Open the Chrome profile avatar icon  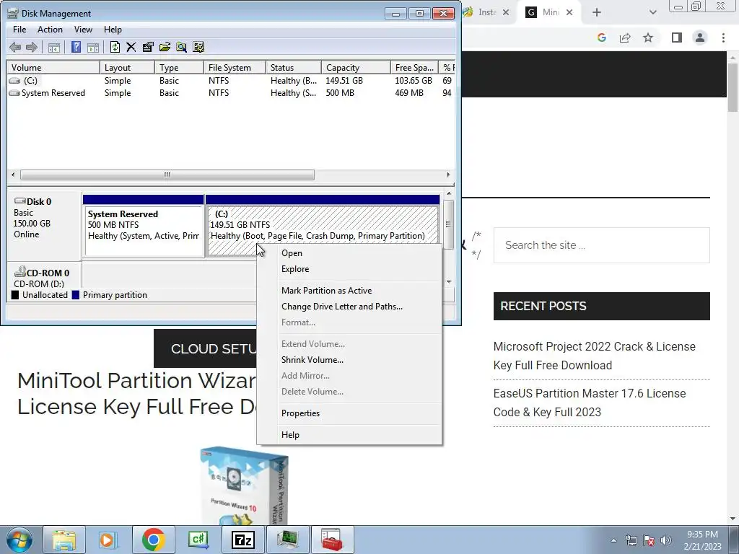coord(700,38)
